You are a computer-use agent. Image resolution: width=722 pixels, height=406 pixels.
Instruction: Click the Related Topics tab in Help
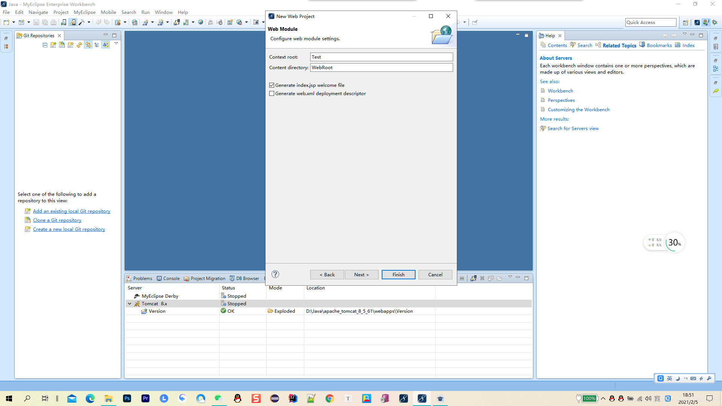pyautogui.click(x=619, y=45)
